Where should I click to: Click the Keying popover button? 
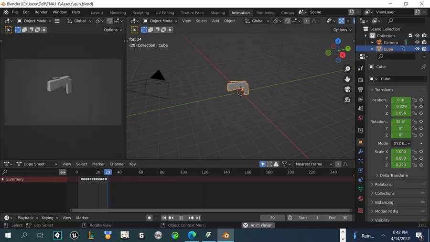pos(49,218)
